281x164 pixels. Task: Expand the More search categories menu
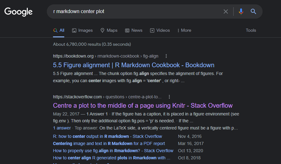(184, 30)
